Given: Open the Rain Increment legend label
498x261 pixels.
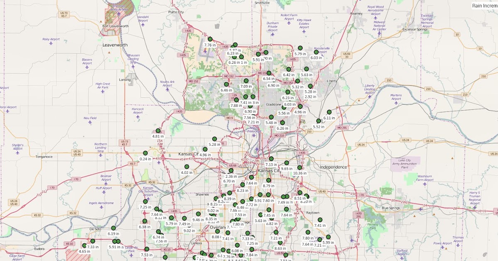Looking at the screenshot, I should tap(486, 6).
